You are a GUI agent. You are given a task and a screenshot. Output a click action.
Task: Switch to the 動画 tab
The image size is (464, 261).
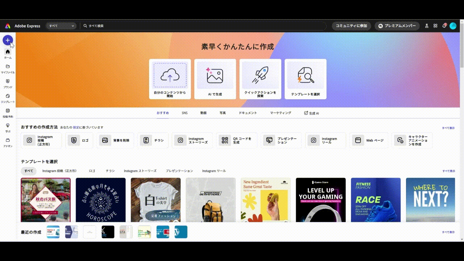(203, 113)
